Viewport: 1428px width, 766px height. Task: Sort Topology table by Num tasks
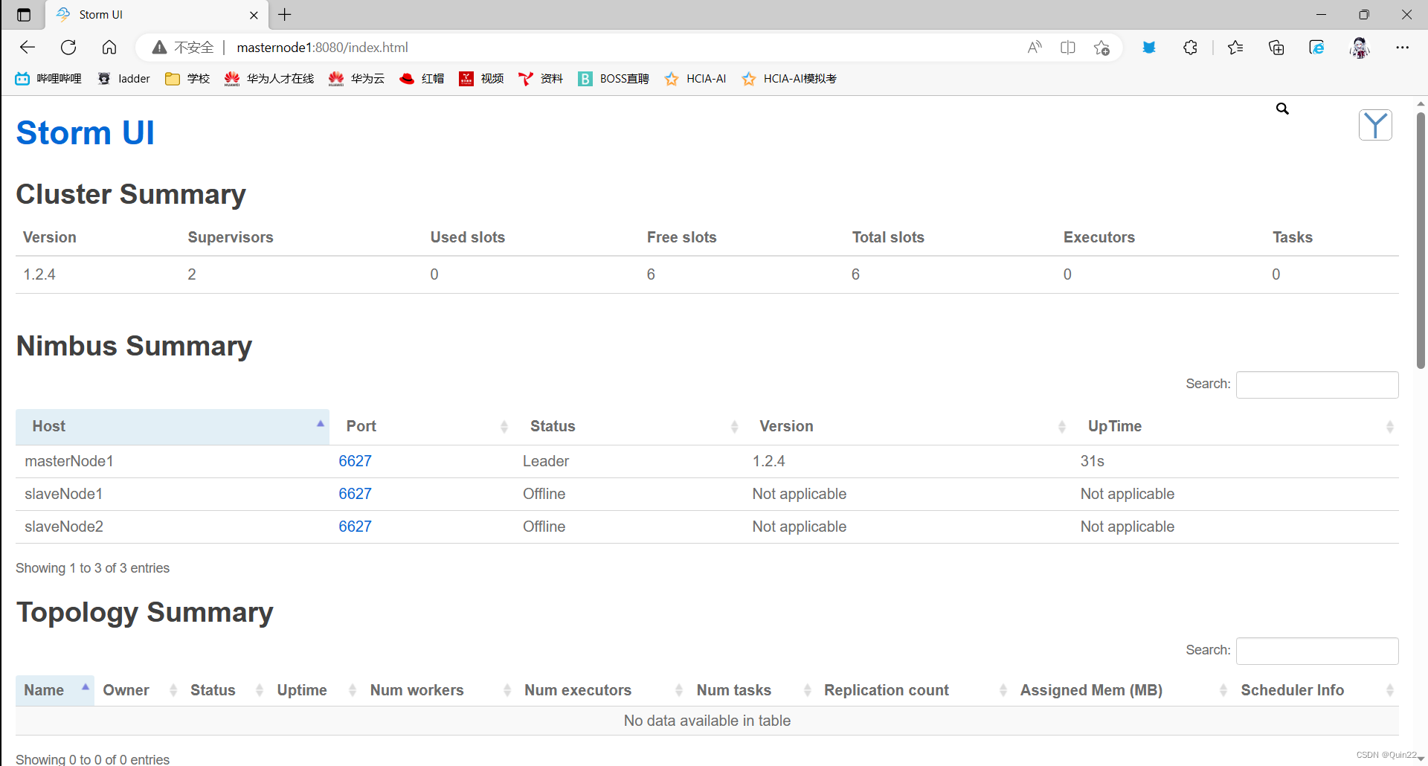753,690
